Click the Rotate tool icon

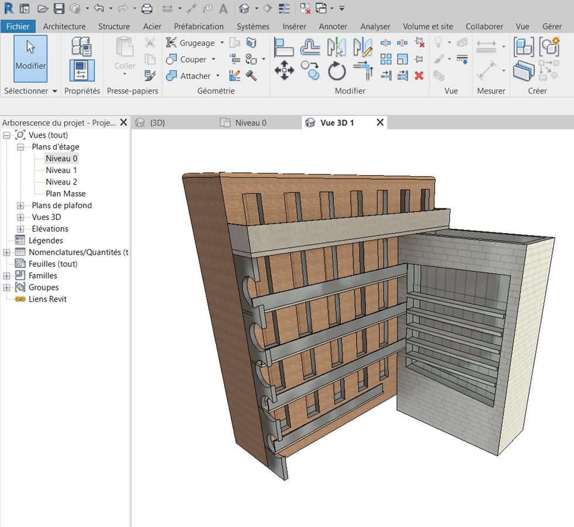coord(337,71)
